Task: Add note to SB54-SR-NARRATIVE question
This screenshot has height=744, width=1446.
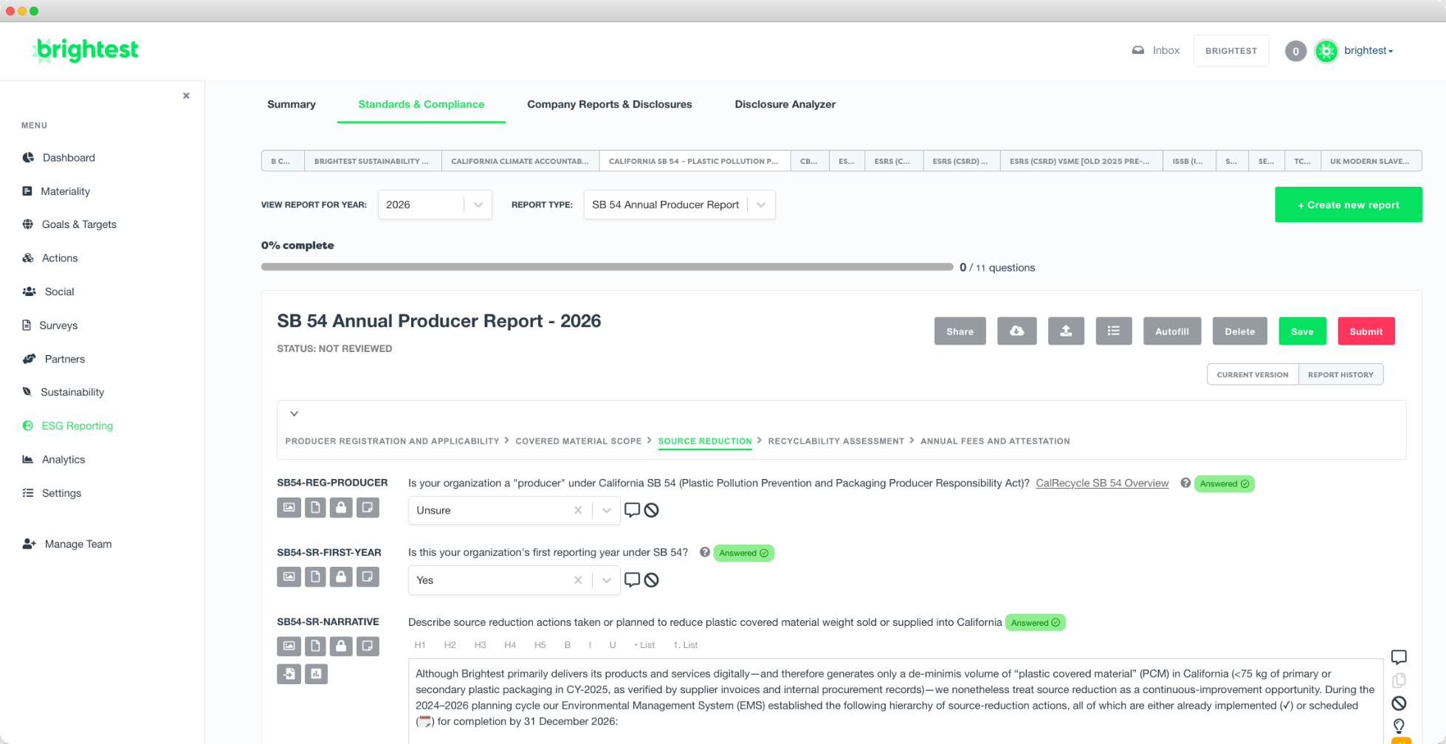Action: [x=368, y=647]
